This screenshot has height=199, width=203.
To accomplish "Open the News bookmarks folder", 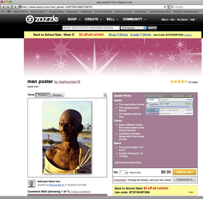I will pos(39,11).
